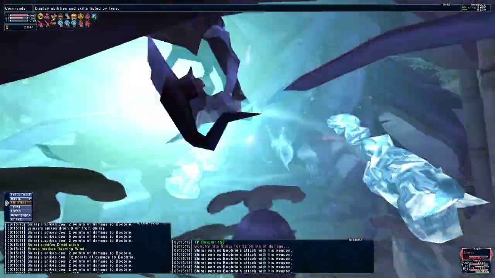Click the Commands label in top bar
Viewport: 495px width, 278px height.
[15, 8]
